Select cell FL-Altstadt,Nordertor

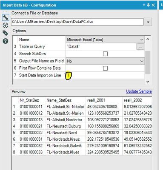coord(65,120)
